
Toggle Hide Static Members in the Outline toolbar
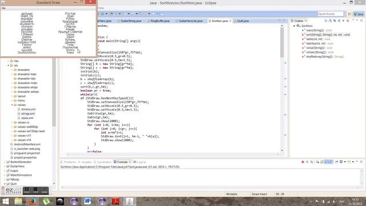point(339,21)
